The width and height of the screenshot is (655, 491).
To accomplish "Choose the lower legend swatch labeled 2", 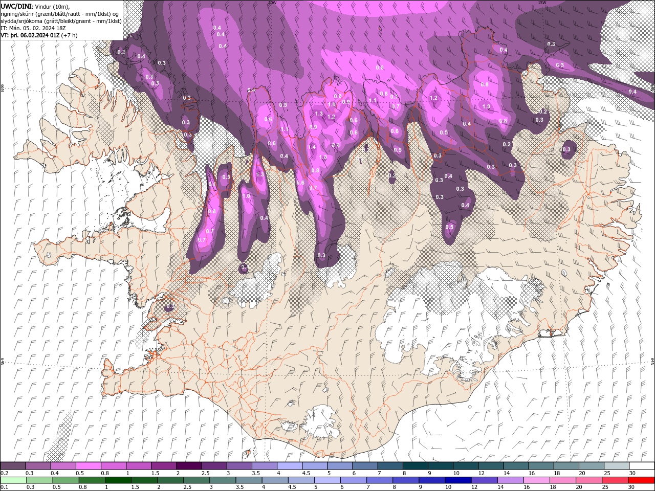I will 170,480.
